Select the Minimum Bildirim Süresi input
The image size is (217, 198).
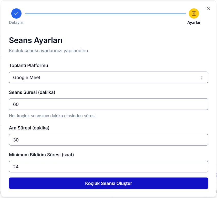point(108,167)
